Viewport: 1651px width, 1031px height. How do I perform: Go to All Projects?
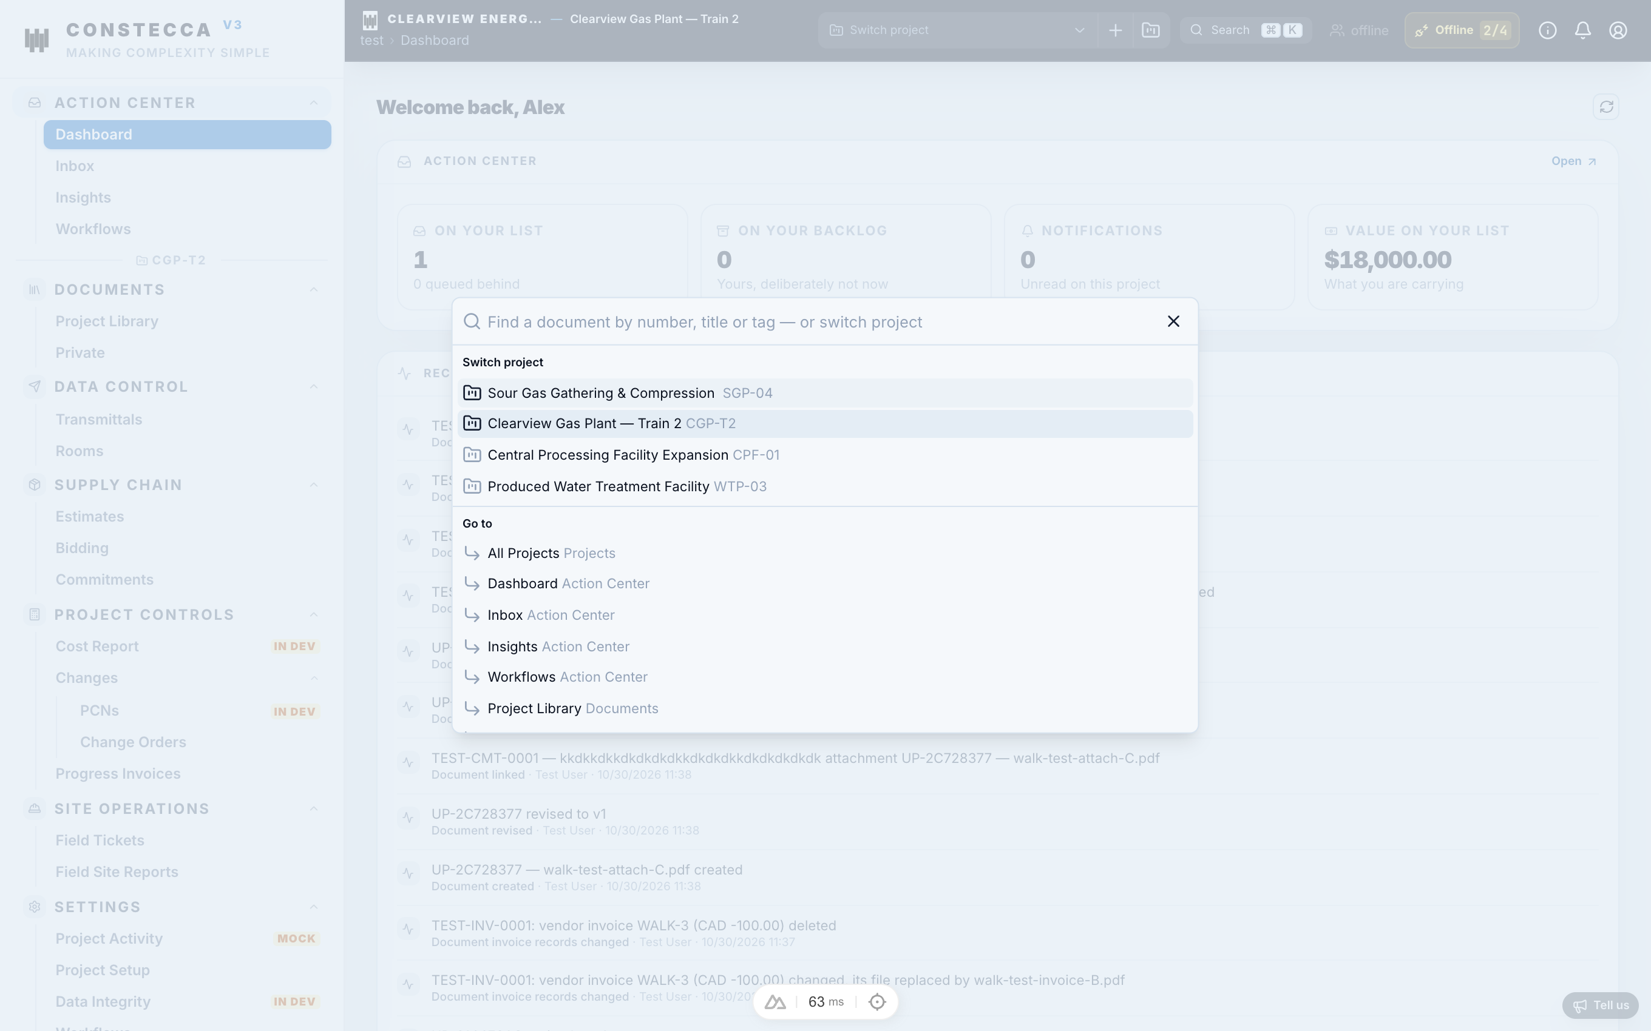point(825,553)
